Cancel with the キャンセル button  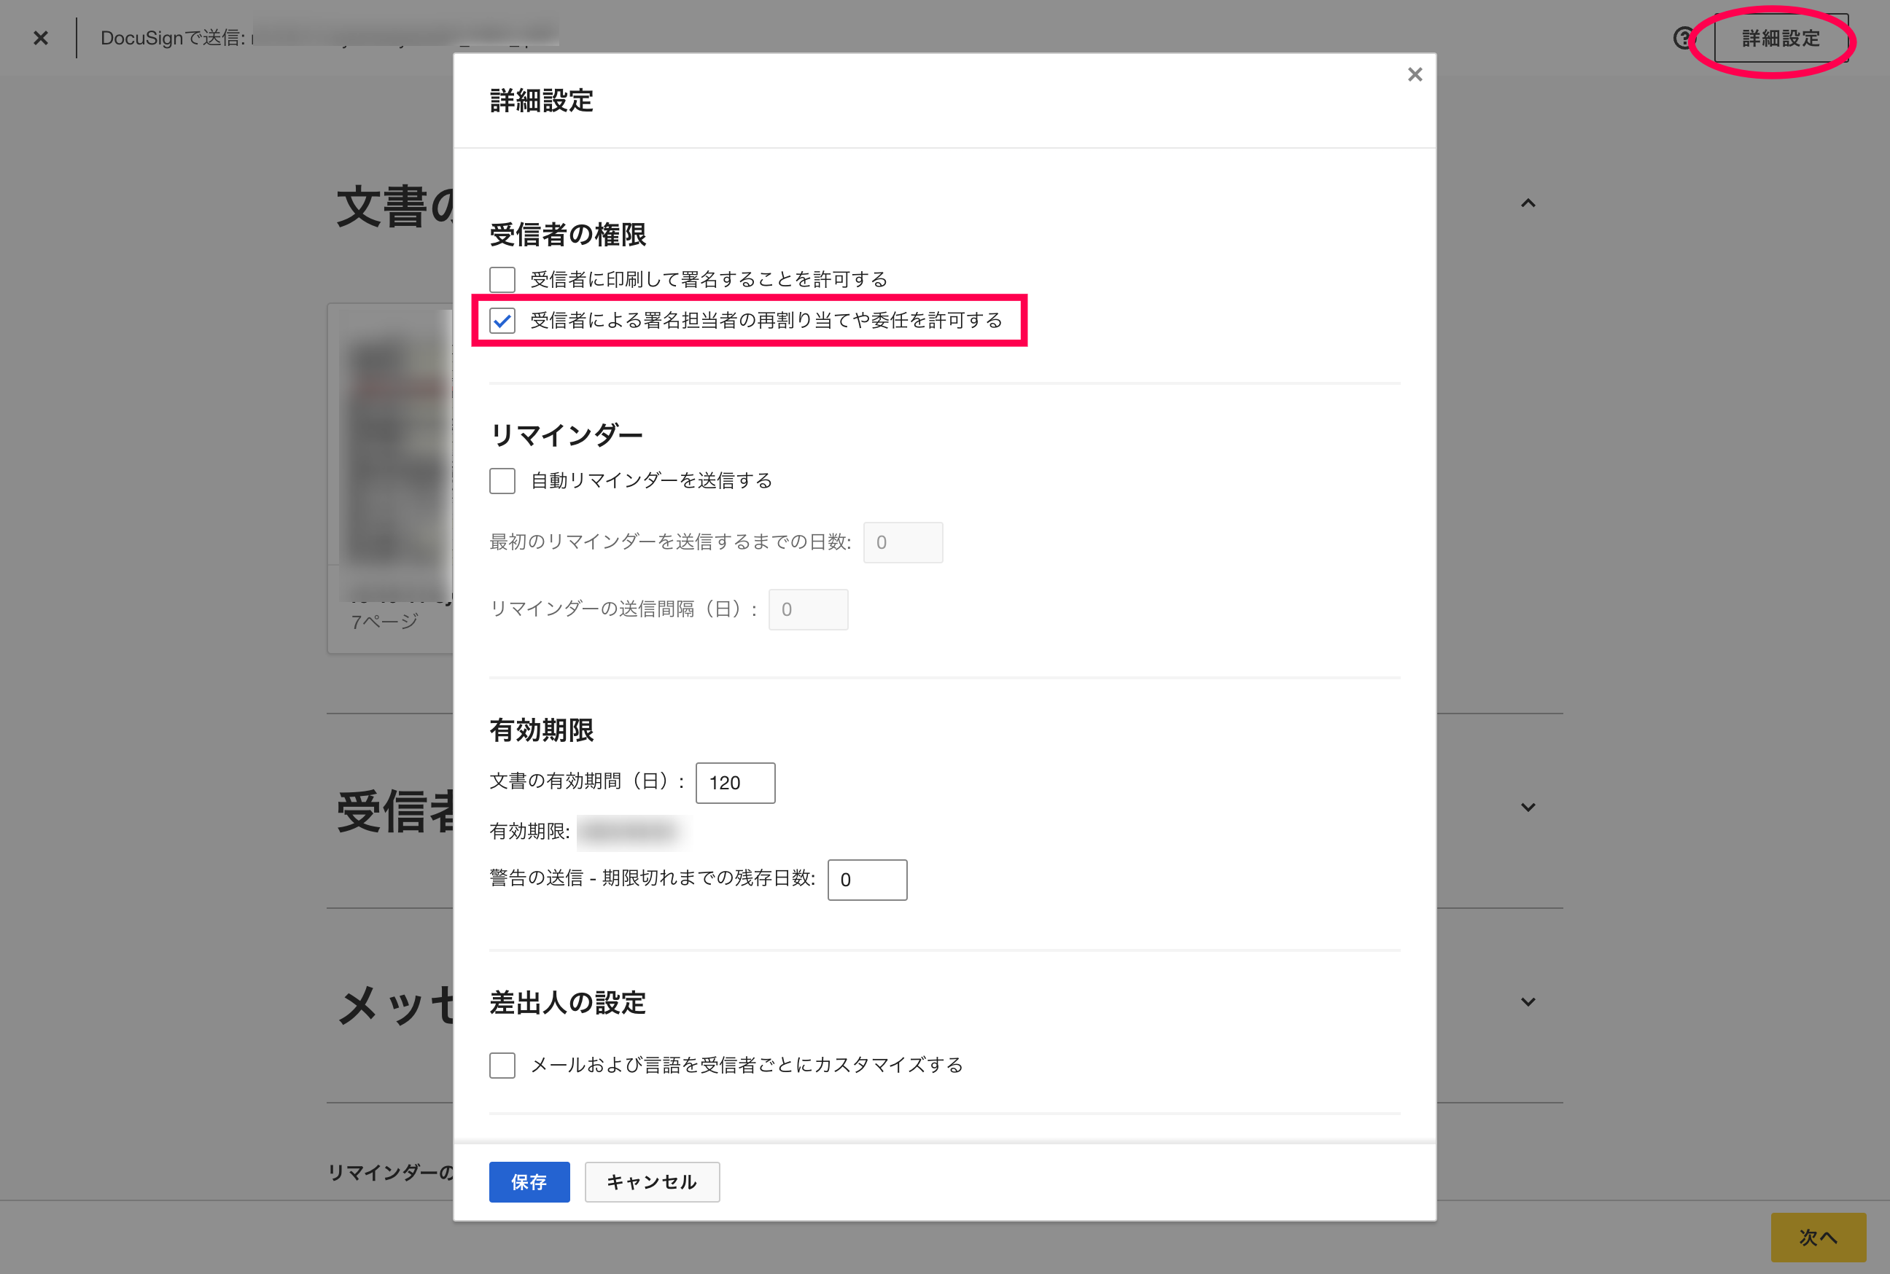tap(652, 1181)
